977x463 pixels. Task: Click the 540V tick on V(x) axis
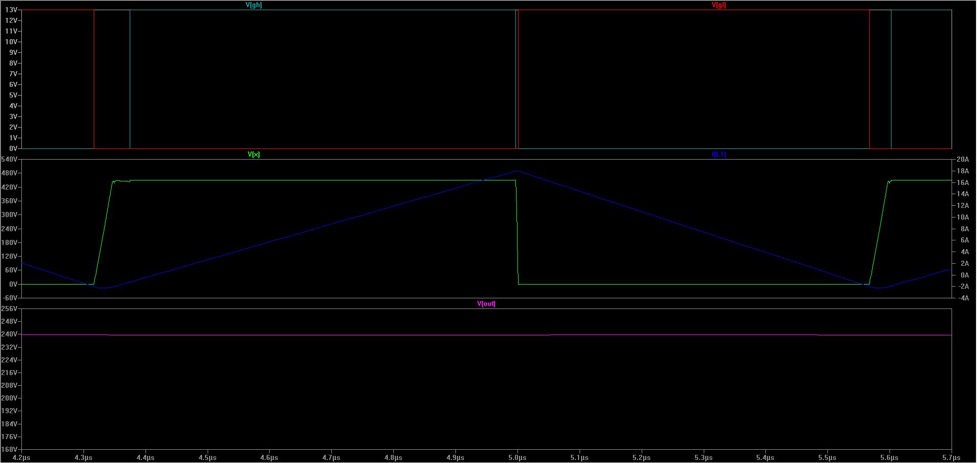(x=10, y=160)
